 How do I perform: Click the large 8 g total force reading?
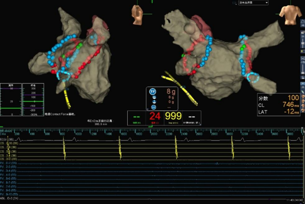pyautogui.click(x=171, y=92)
